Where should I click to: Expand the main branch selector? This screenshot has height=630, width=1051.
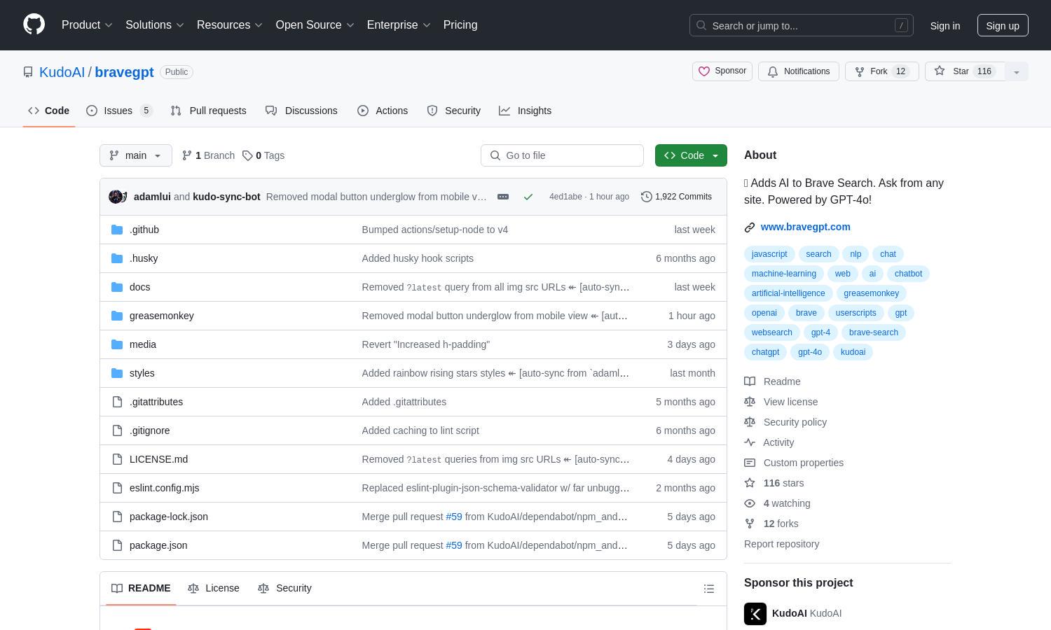click(136, 155)
